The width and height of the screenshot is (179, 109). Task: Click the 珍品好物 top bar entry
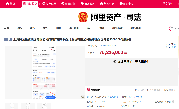(x=68, y=4)
